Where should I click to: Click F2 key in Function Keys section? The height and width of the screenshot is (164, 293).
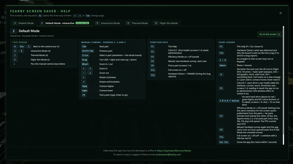click(x=152, y=52)
